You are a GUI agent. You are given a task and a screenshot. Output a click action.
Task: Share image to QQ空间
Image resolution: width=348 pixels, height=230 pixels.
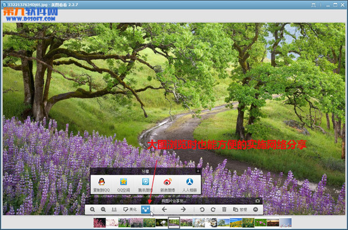point(124,185)
